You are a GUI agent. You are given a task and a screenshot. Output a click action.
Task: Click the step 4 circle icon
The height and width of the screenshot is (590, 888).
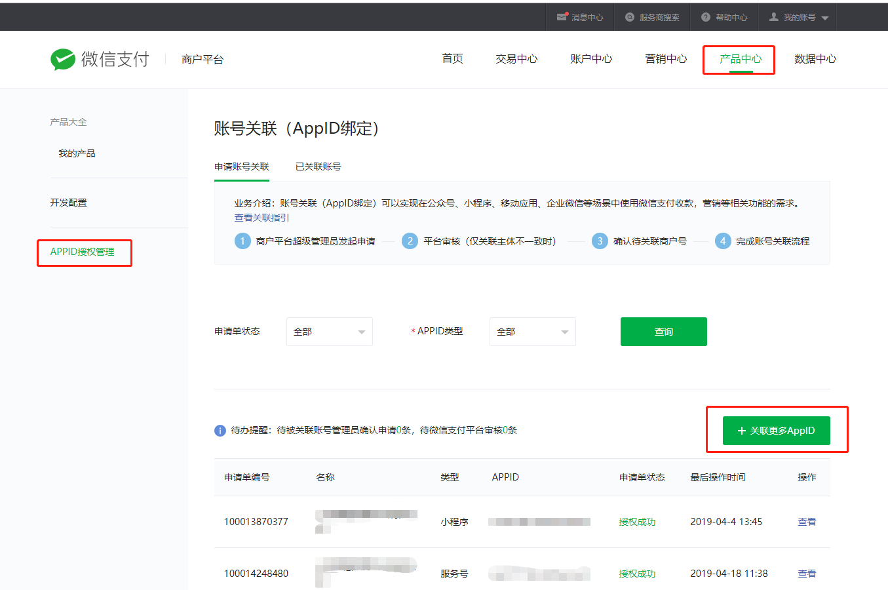[723, 241]
